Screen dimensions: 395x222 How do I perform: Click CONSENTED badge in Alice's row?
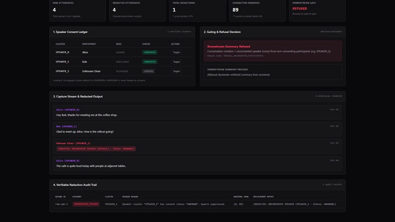[149, 52]
